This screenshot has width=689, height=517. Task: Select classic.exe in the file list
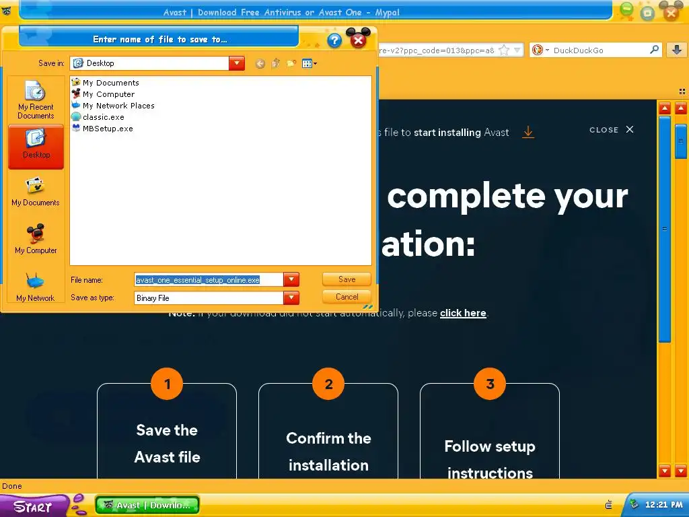[x=98, y=117]
